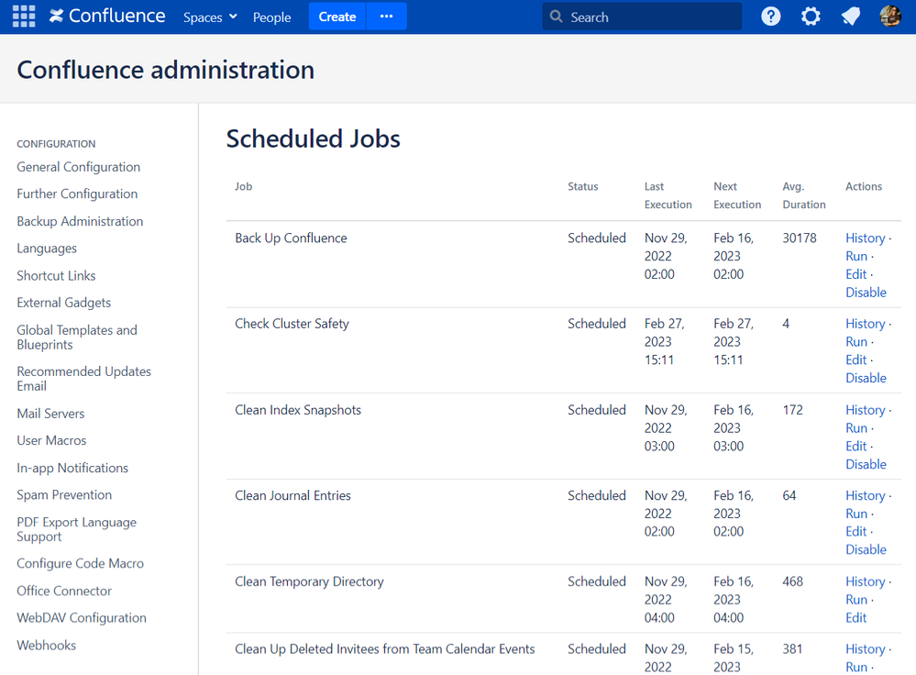Disable the Clean Index Snapshots job
The image size is (916, 675).
pos(866,465)
